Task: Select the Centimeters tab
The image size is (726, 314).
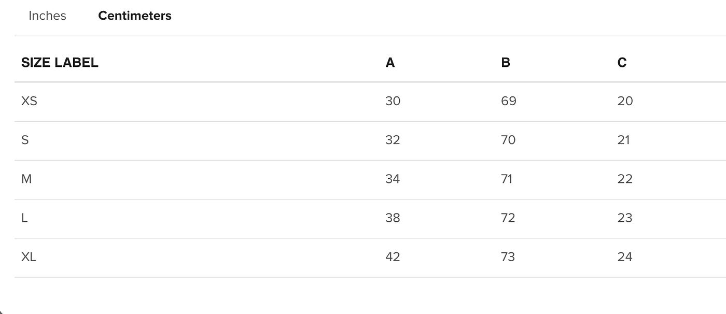Action: [135, 16]
